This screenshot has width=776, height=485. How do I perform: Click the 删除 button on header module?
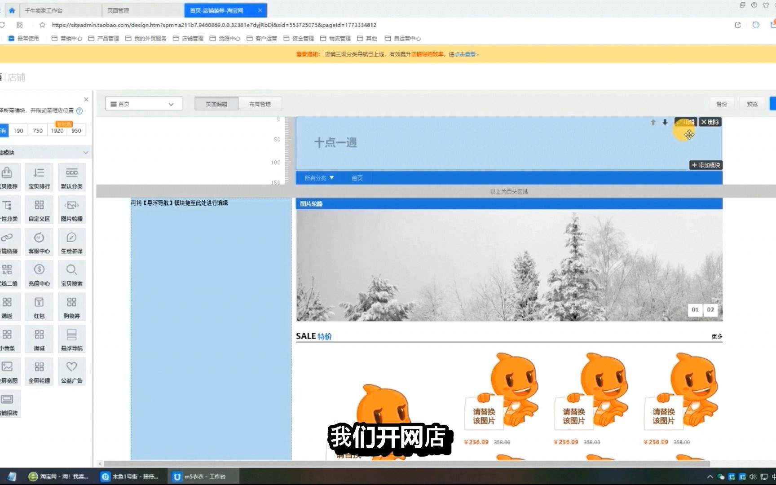[710, 122]
